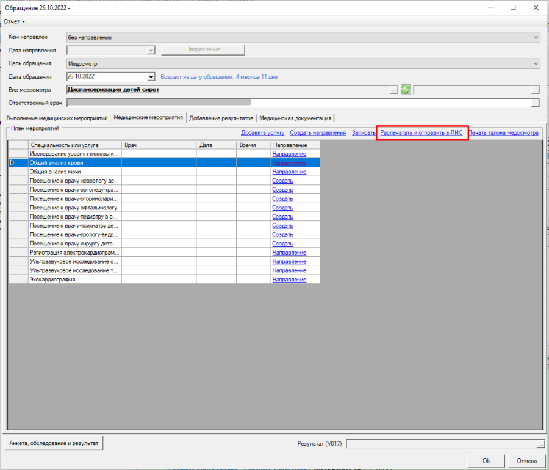Open Направление link for Ультразвуковое исследование о... row
Viewport: 549px width, 470px height.
[289, 262]
